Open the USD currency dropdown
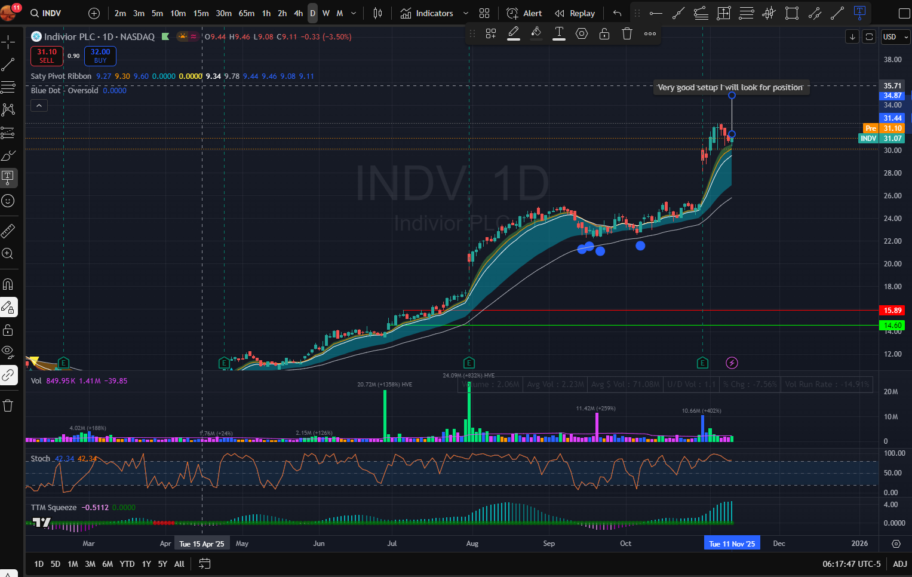The width and height of the screenshot is (912, 577). pyautogui.click(x=895, y=37)
